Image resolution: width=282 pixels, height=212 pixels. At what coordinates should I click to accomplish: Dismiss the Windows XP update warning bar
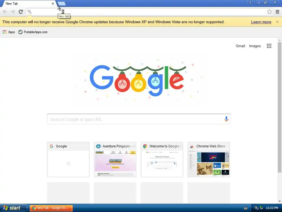coord(277,22)
